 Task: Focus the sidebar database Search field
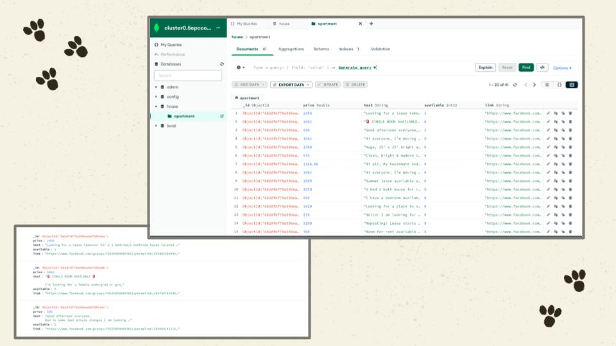tap(188, 76)
